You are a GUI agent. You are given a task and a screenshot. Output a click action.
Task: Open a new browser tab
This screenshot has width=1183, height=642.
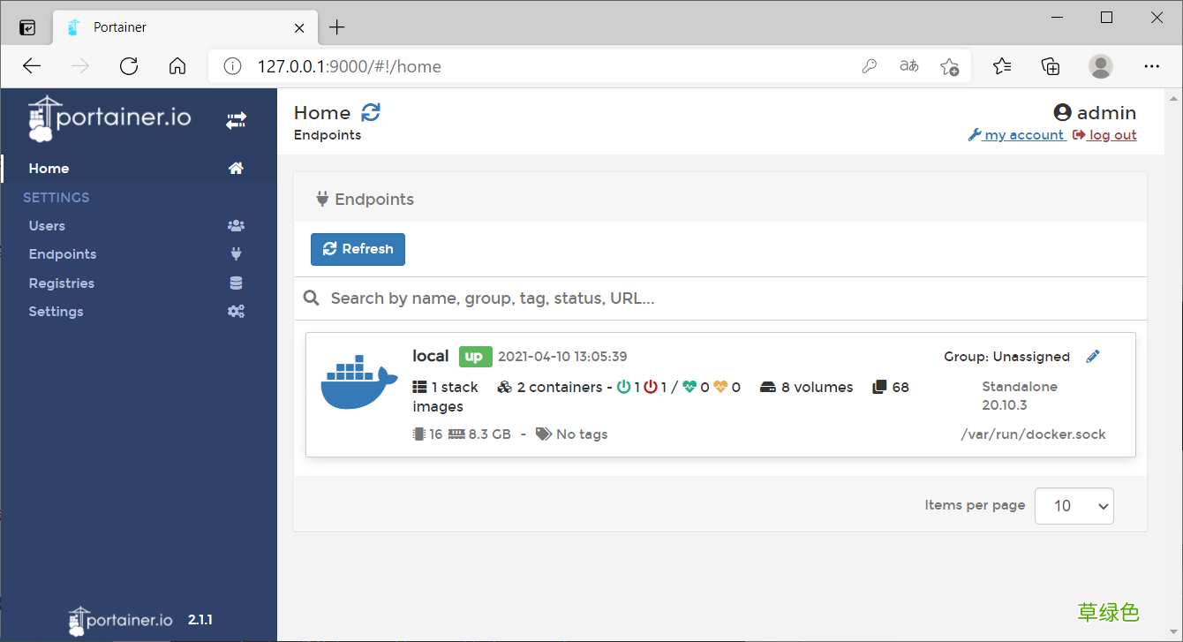[336, 26]
